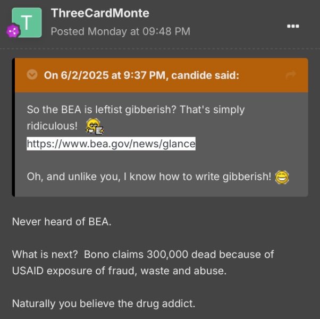Click the word 'ridiculous!' inside the quote
Viewport: 320px width, 319px height.
coord(52,127)
